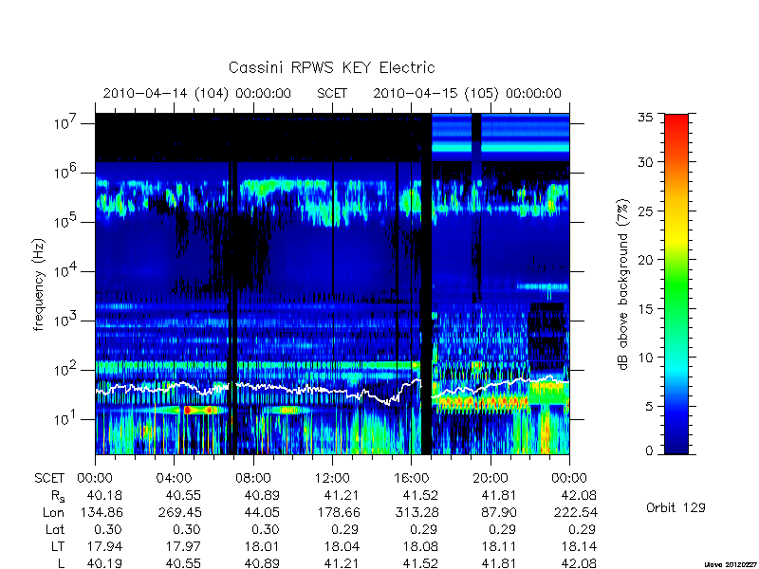
Task: Click the local time value '18.14'
Action: [x=579, y=547]
